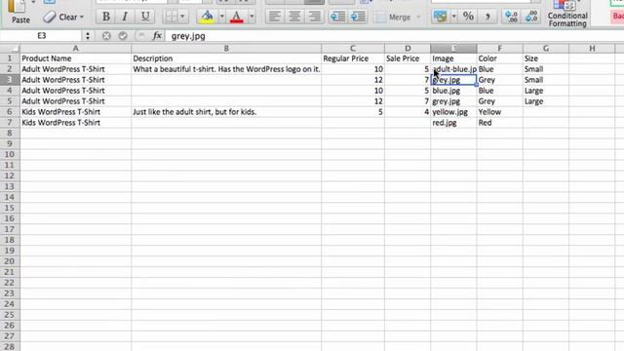Screen dimensions: 624x351
Task: Apply yellow fill color bucket
Action: tap(207, 17)
